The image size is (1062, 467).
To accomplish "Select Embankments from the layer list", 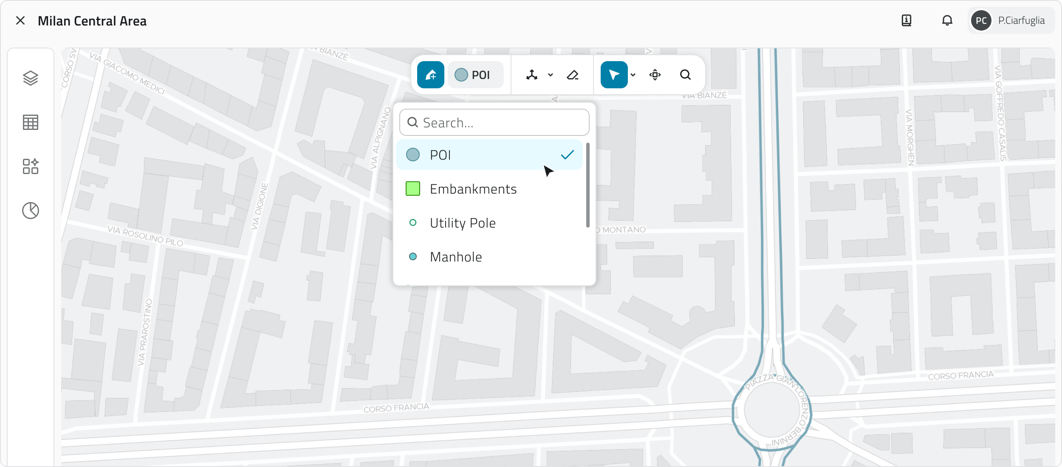I will (473, 189).
